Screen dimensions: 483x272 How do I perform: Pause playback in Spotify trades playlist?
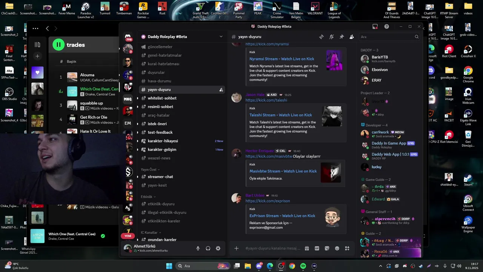(58, 45)
